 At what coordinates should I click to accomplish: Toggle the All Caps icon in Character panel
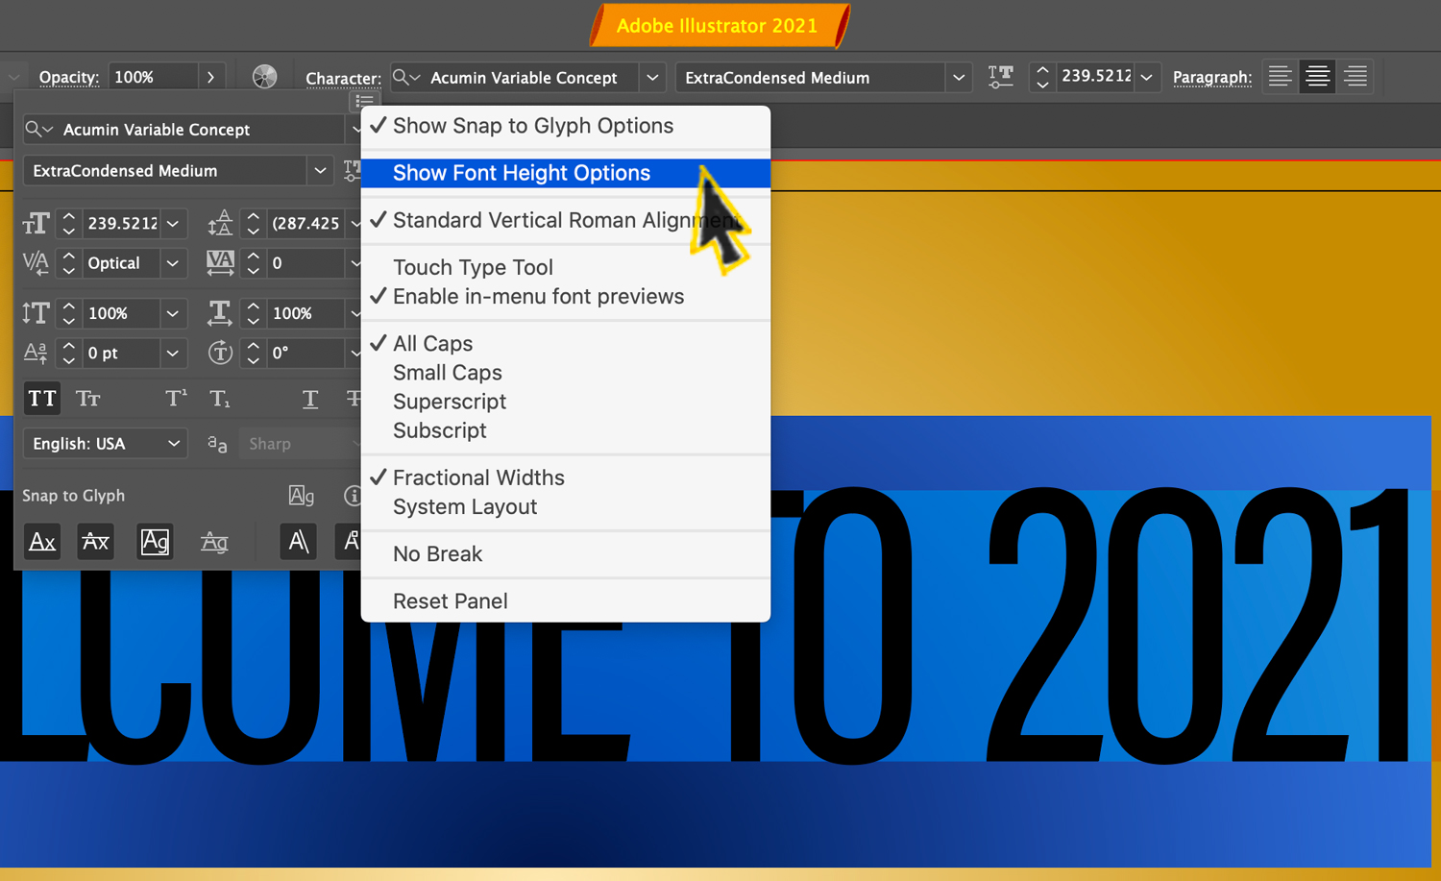[x=42, y=398]
